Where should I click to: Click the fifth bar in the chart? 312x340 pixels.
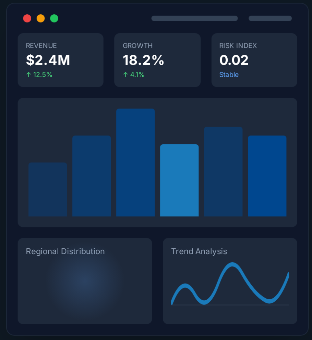[223, 172]
